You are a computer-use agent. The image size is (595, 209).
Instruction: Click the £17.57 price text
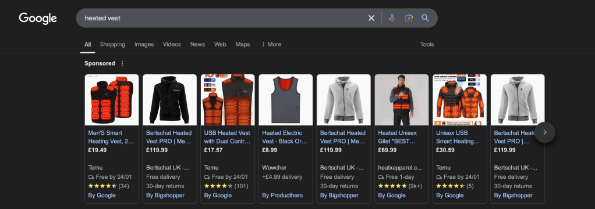213,150
